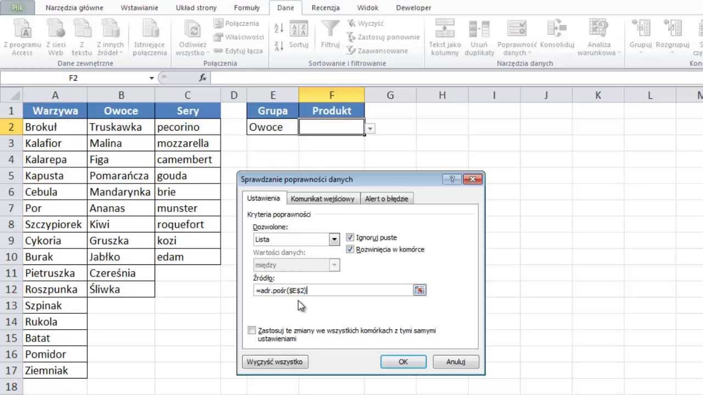Sort descending Z to A icon
703x395 pixels.
[278, 46]
